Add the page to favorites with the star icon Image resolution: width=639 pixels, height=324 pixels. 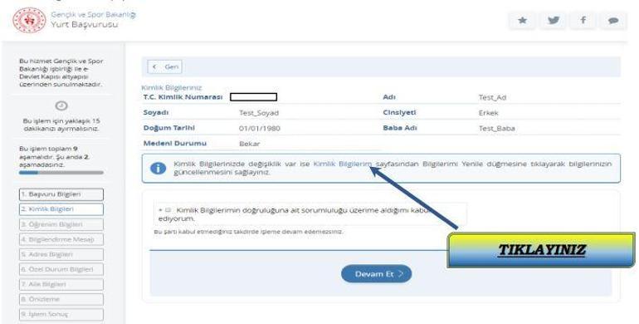coord(522,21)
